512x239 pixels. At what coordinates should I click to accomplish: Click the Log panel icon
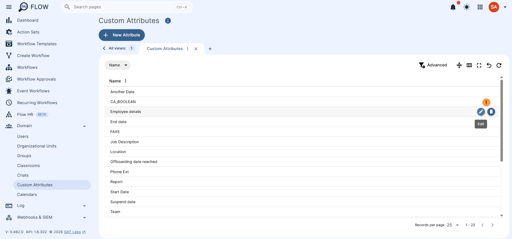[x=9, y=206]
